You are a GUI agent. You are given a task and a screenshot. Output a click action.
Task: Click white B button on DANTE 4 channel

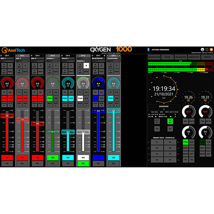pos(86,66)
